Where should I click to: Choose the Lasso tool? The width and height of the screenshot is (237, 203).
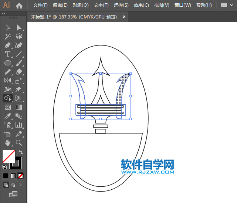click(x=19, y=37)
